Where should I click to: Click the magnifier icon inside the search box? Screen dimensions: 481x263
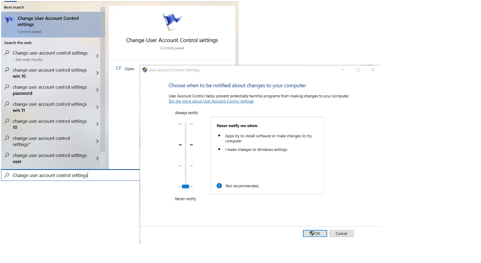[x=7, y=175]
